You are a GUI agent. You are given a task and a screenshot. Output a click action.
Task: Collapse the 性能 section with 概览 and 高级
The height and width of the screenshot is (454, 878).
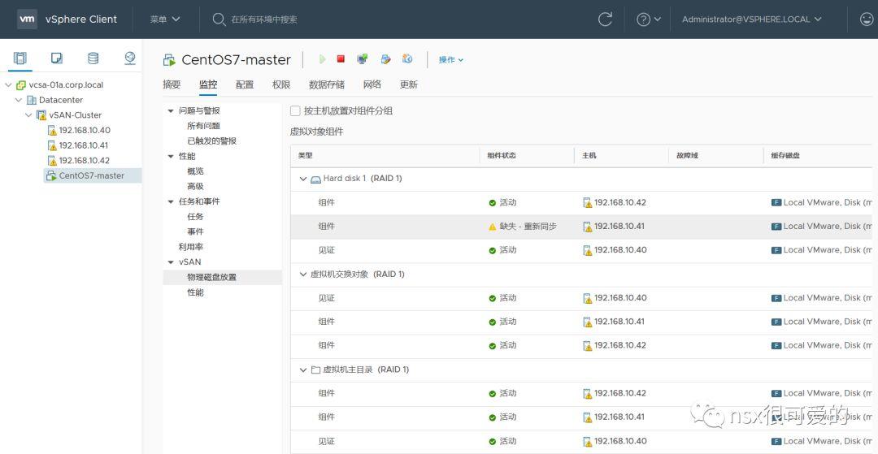(171, 156)
